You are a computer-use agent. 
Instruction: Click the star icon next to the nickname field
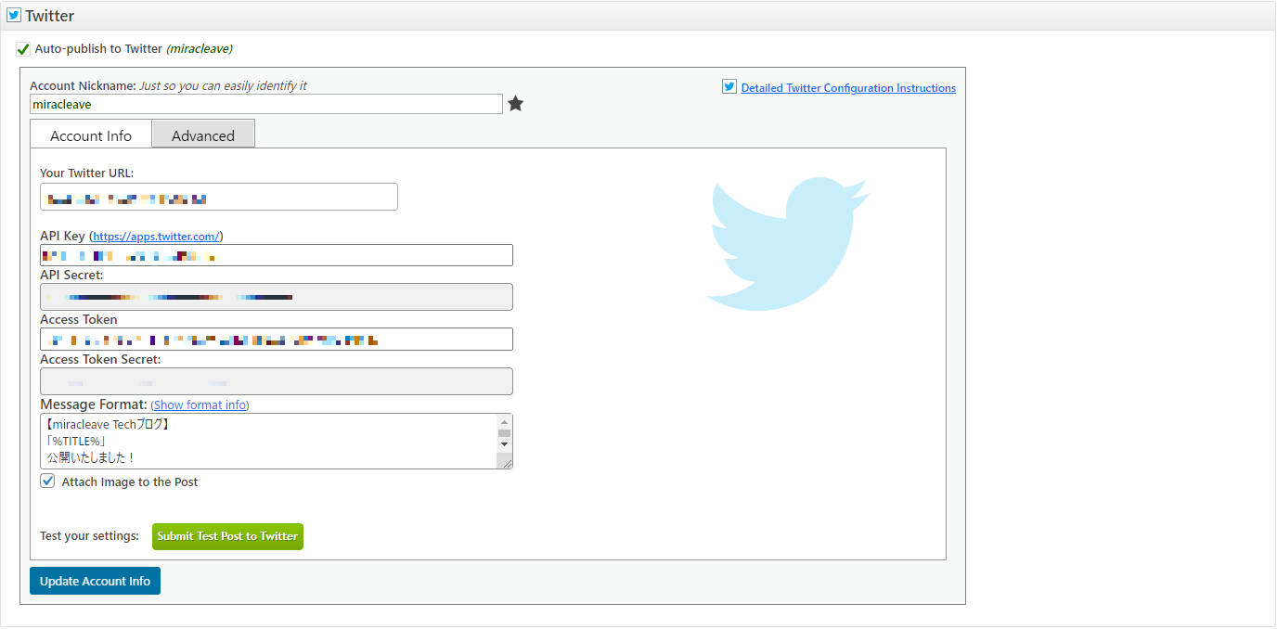click(x=516, y=104)
